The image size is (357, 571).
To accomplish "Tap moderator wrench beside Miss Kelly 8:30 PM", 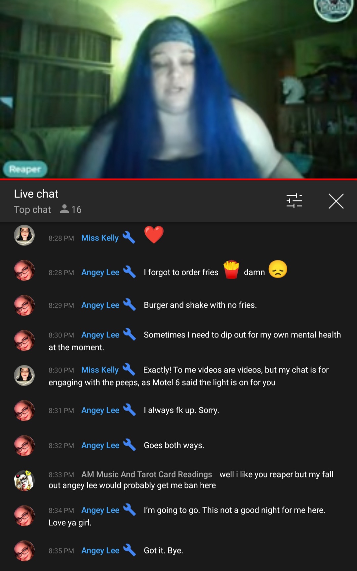I will coord(129,370).
